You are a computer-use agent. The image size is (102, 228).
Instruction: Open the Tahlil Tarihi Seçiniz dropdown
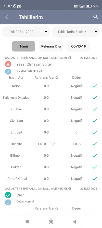76,32
